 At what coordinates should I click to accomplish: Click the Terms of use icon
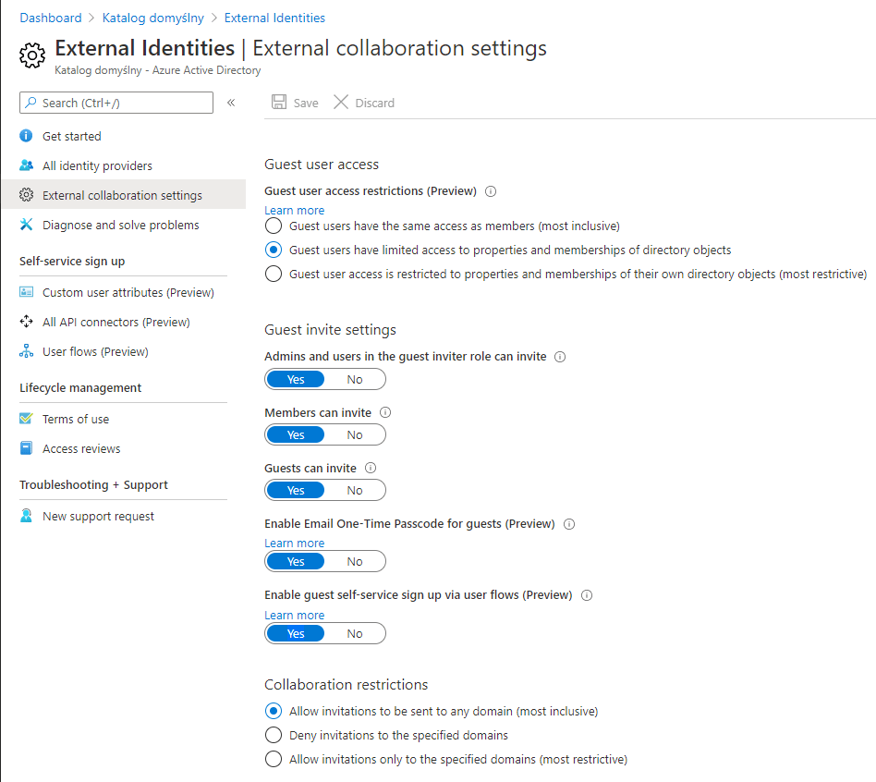(26, 419)
